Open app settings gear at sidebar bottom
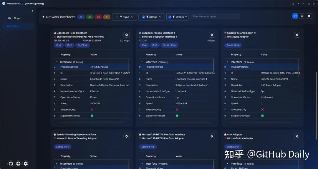This screenshot has height=169, width=318. [x=26, y=163]
